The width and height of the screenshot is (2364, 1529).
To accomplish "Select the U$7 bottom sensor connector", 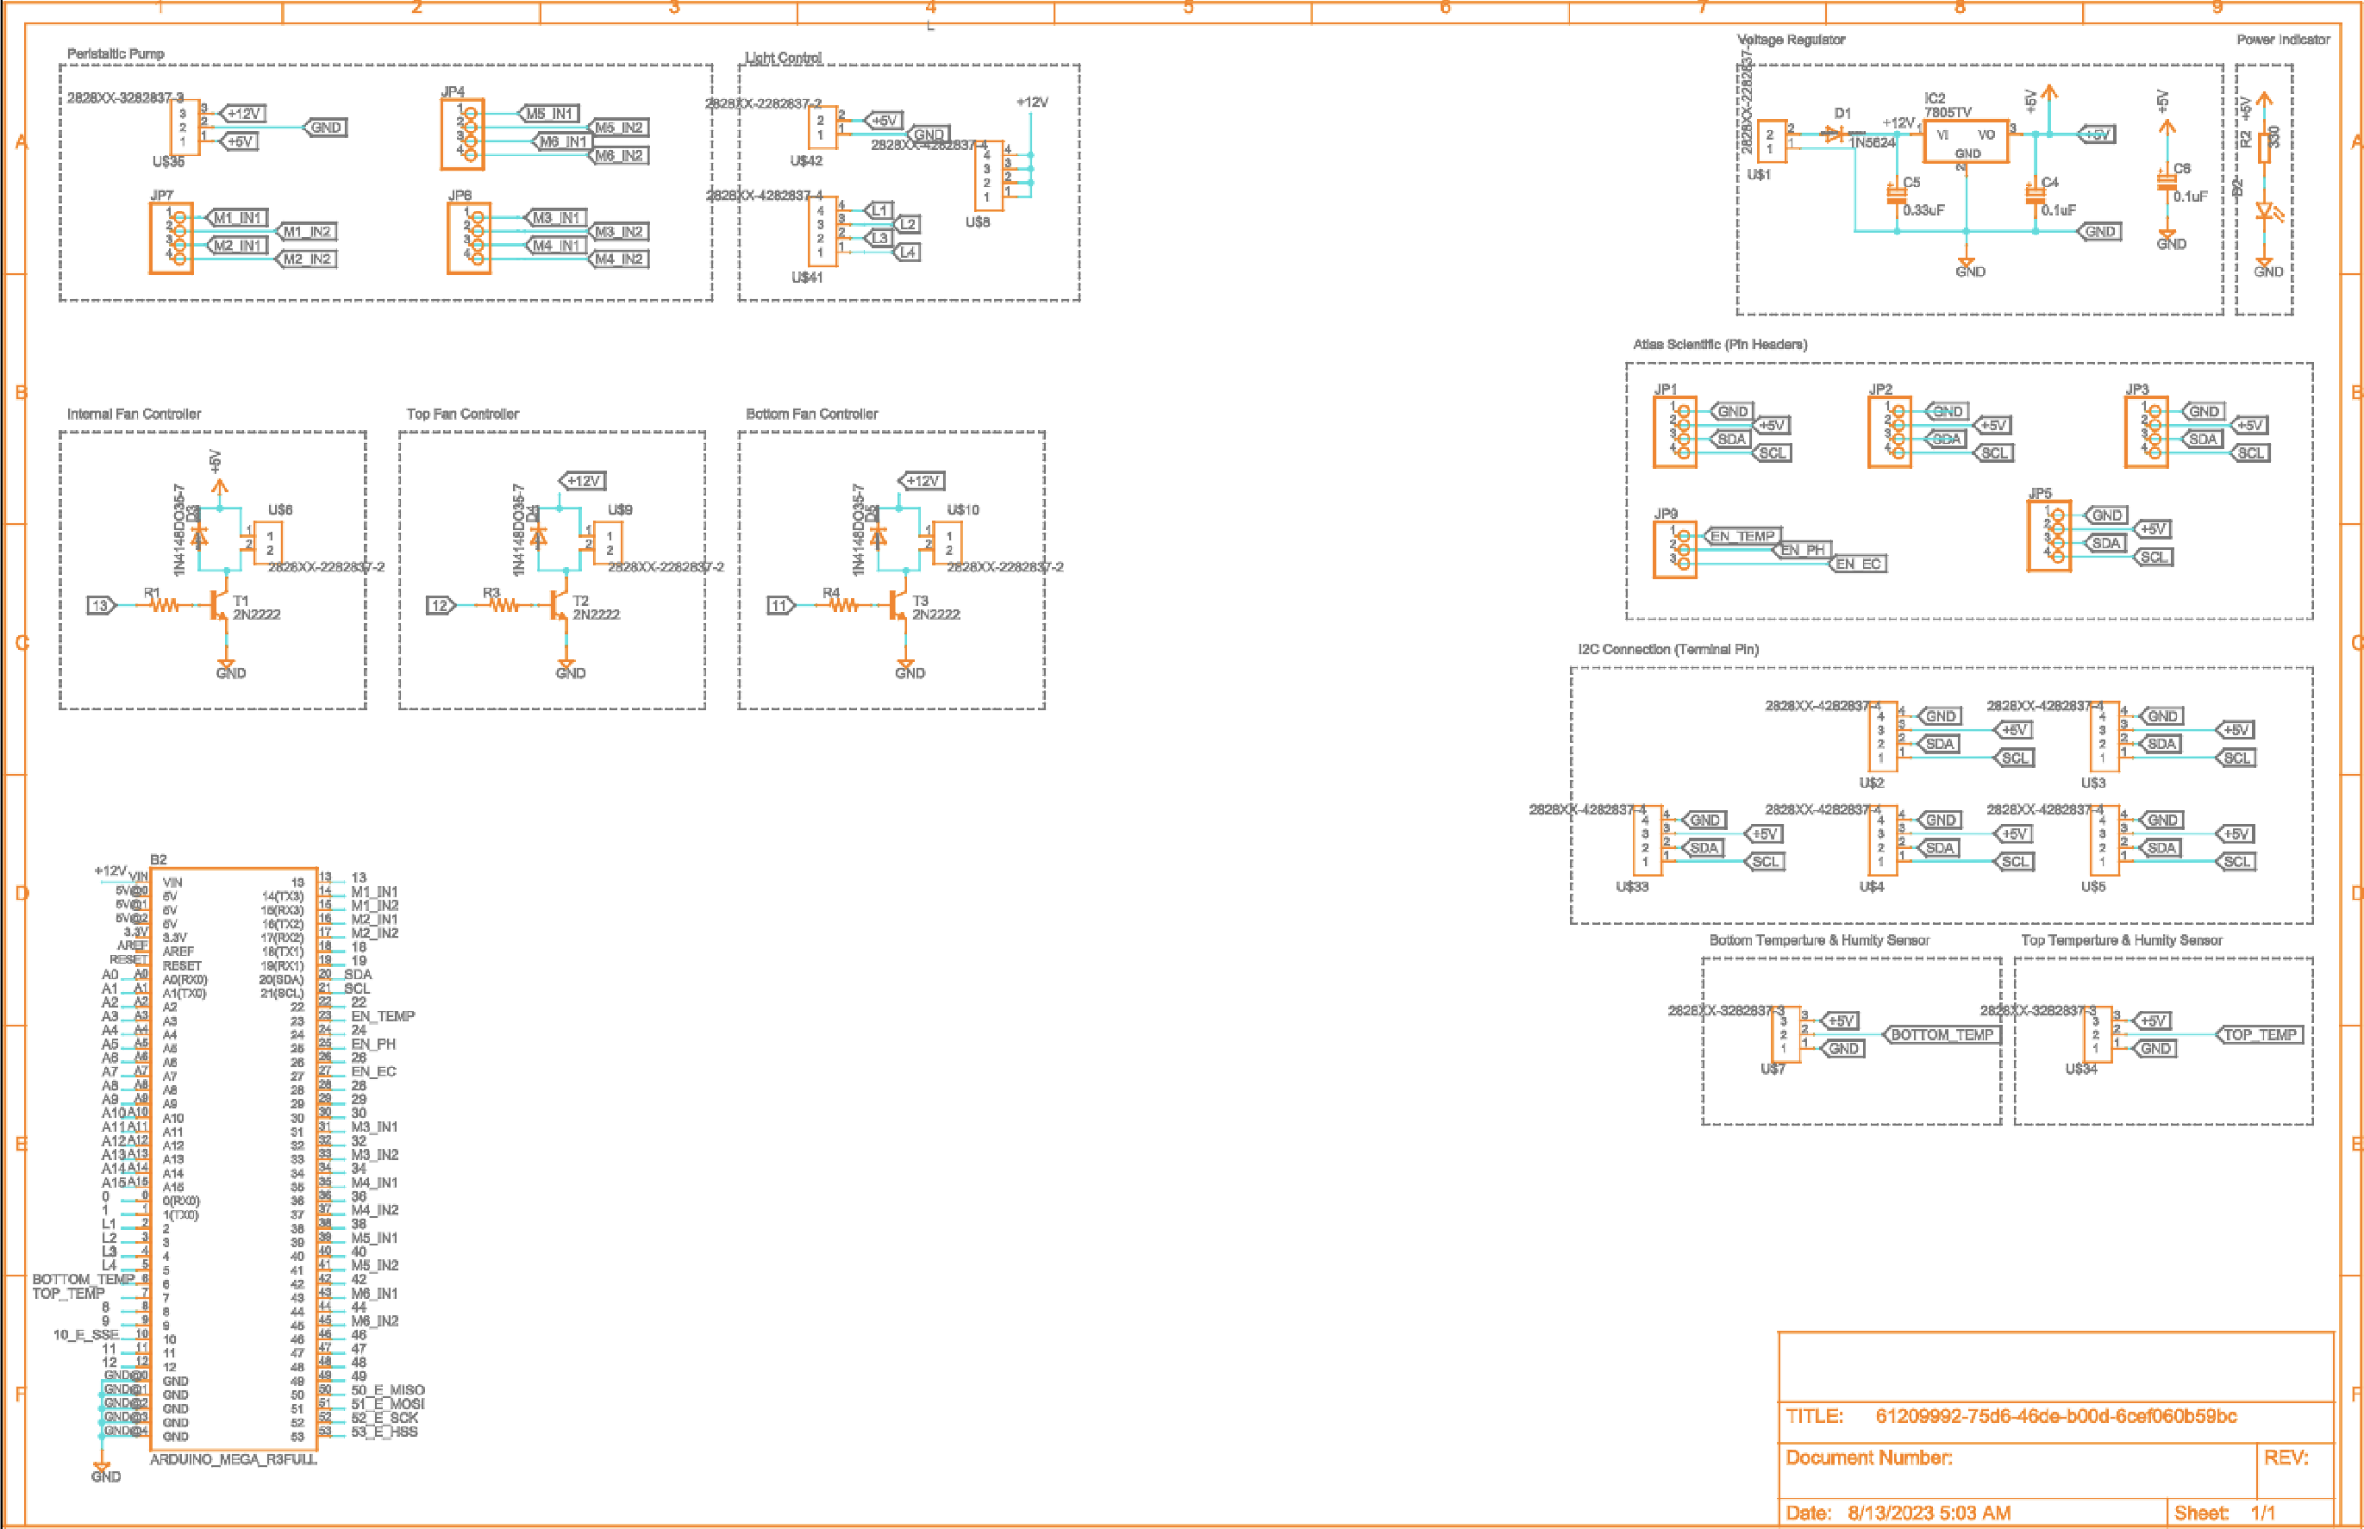I will click(x=1786, y=1034).
